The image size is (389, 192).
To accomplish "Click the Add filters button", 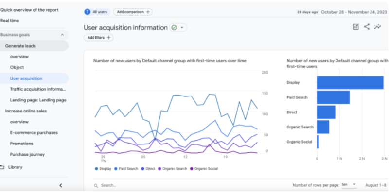I will pyautogui.click(x=99, y=38).
